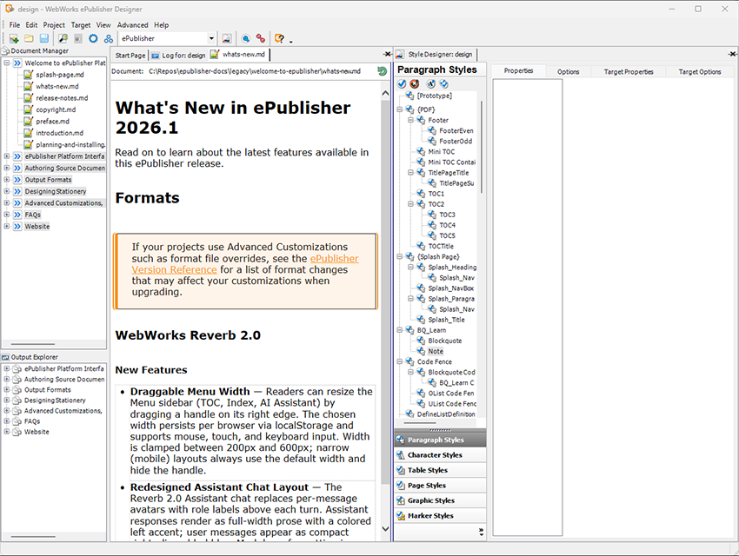Image resolution: width=739 pixels, height=556 pixels.
Task: Click the New Project toolbar icon
Action: point(14,38)
